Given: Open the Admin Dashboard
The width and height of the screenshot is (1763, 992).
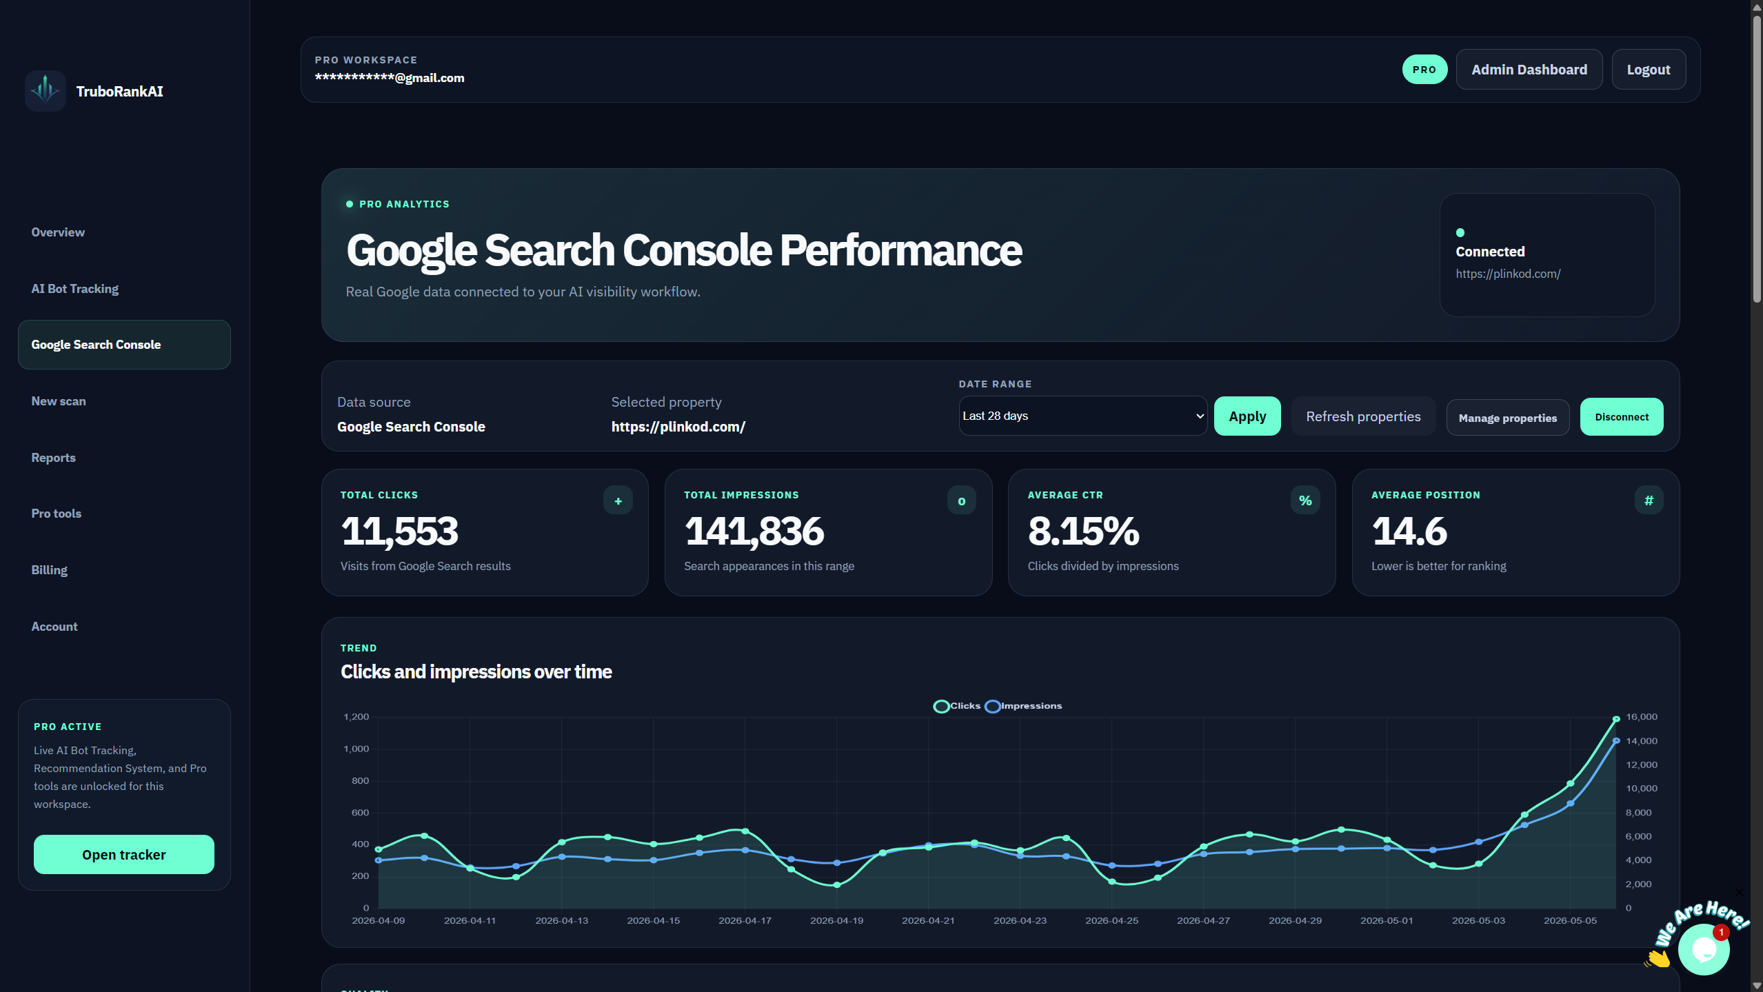Looking at the screenshot, I should pos(1529,70).
